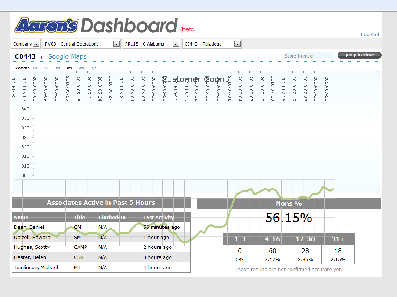Expand the PR118 - C Alabama dropdown
The width and height of the screenshot is (397, 297).
tap(151, 44)
